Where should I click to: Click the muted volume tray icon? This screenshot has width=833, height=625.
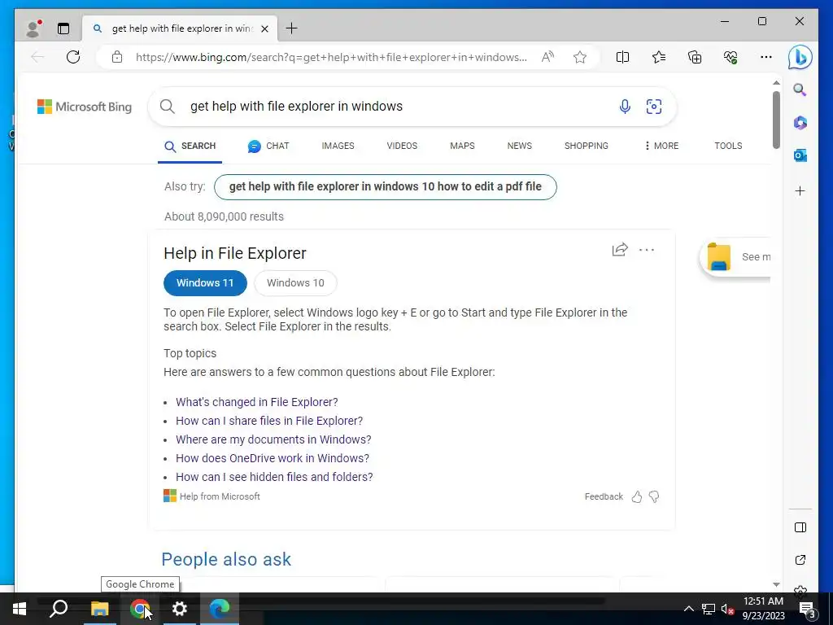(727, 609)
